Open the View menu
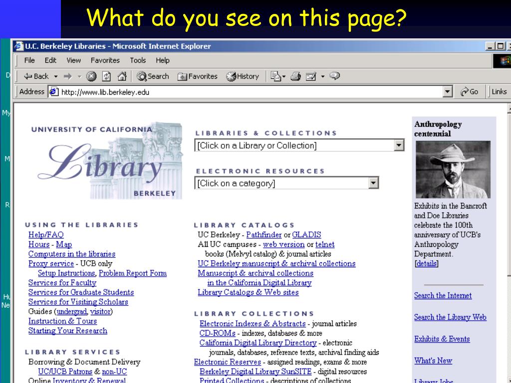Viewport: 511px width, 383px height. (74, 60)
